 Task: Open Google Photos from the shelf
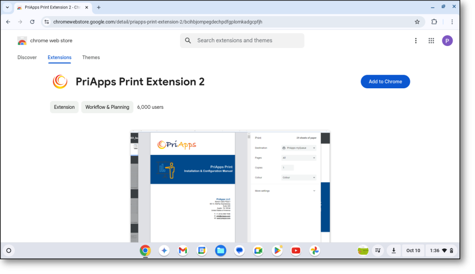pos(314,250)
